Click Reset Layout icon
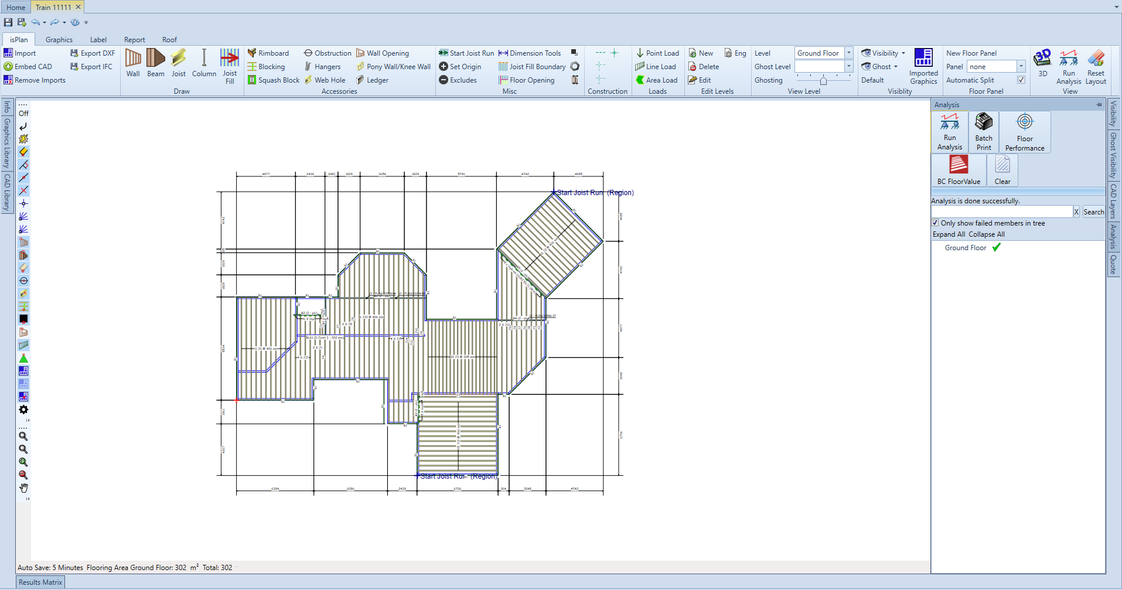 [x=1096, y=66]
